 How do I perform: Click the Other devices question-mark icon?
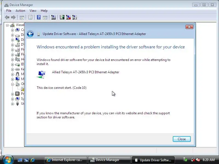point(18,84)
